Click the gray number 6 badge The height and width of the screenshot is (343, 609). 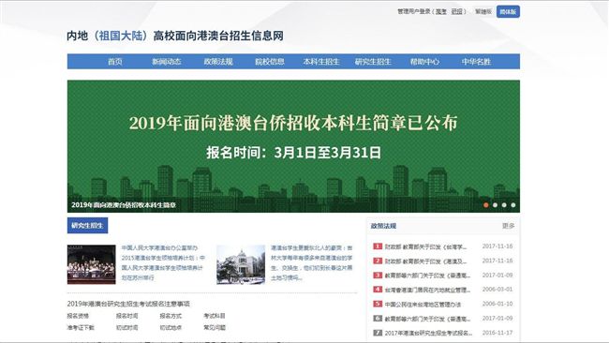coord(378,318)
